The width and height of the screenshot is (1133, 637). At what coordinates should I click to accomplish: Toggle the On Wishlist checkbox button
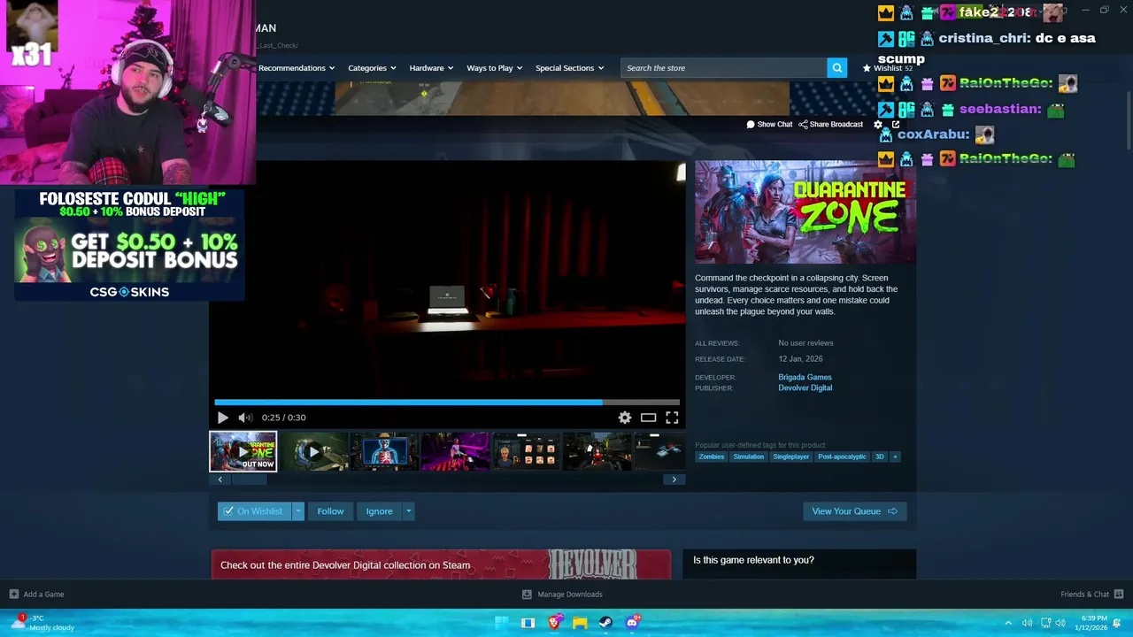[254, 511]
